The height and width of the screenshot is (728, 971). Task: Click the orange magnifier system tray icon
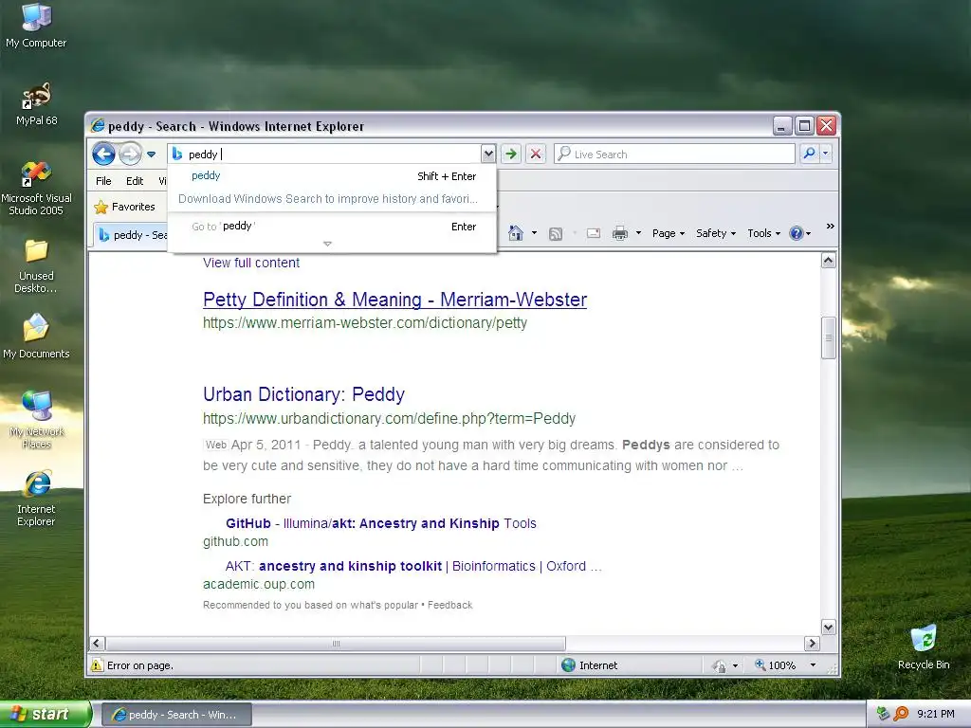pyautogui.click(x=901, y=714)
